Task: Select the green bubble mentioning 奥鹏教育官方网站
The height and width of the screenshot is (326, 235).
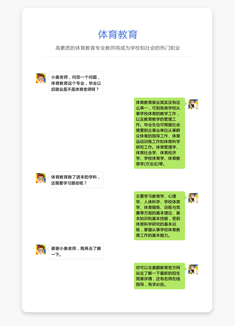Action: (159, 276)
